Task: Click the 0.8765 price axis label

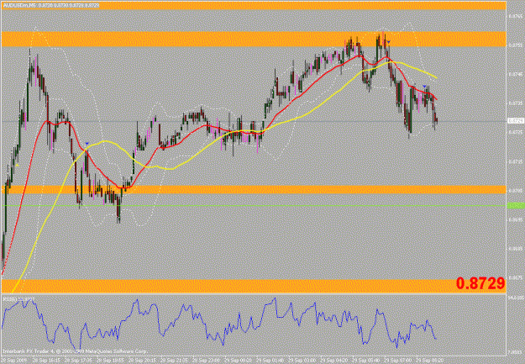Action: (516, 16)
